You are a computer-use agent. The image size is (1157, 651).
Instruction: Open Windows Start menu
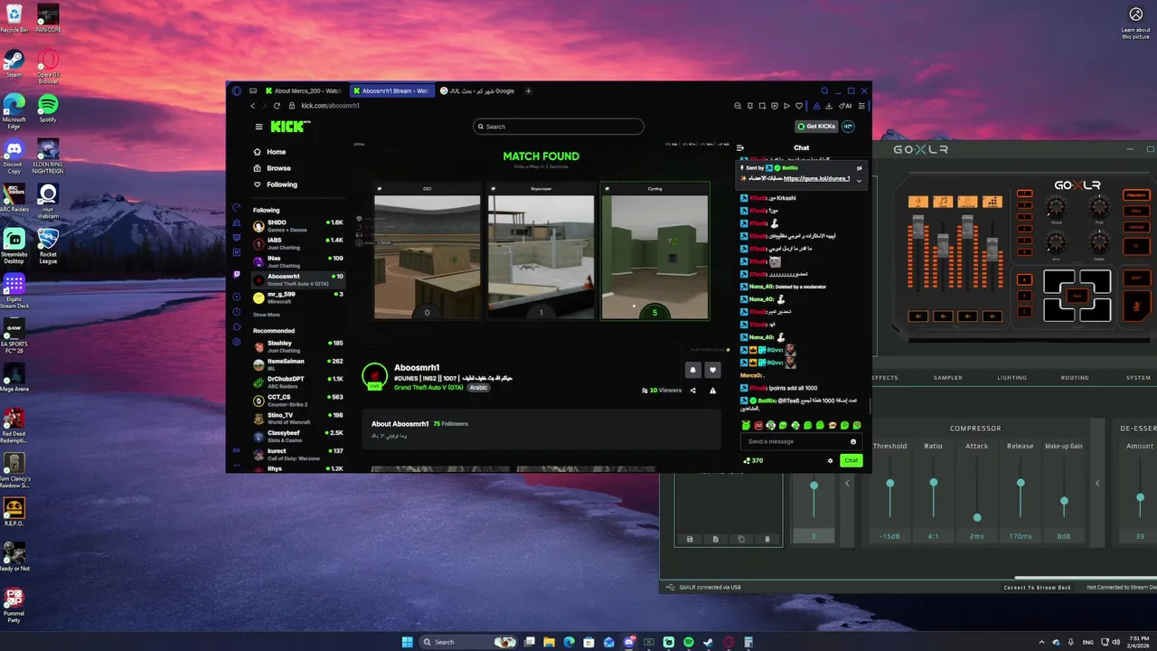tap(408, 642)
